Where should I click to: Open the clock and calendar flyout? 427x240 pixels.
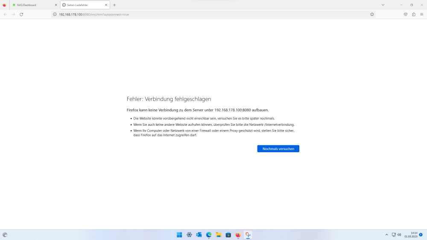411,235
